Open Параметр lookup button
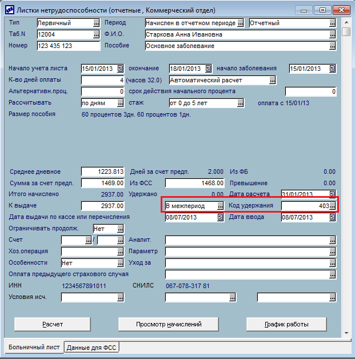This screenshot has height=359, width=355. point(332,252)
